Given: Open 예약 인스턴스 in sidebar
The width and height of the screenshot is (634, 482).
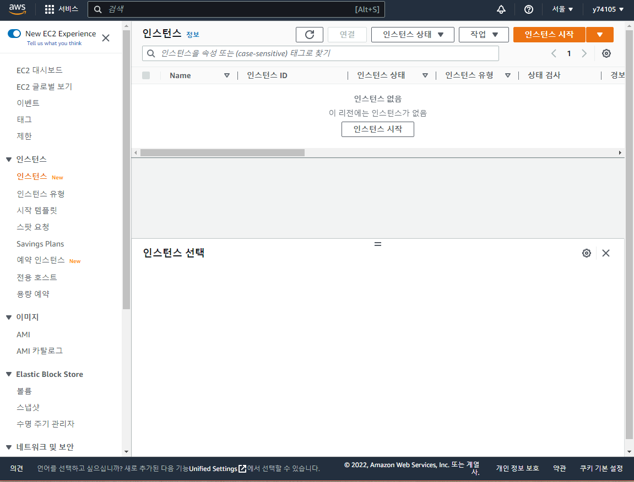Looking at the screenshot, I should pyautogui.click(x=40, y=260).
